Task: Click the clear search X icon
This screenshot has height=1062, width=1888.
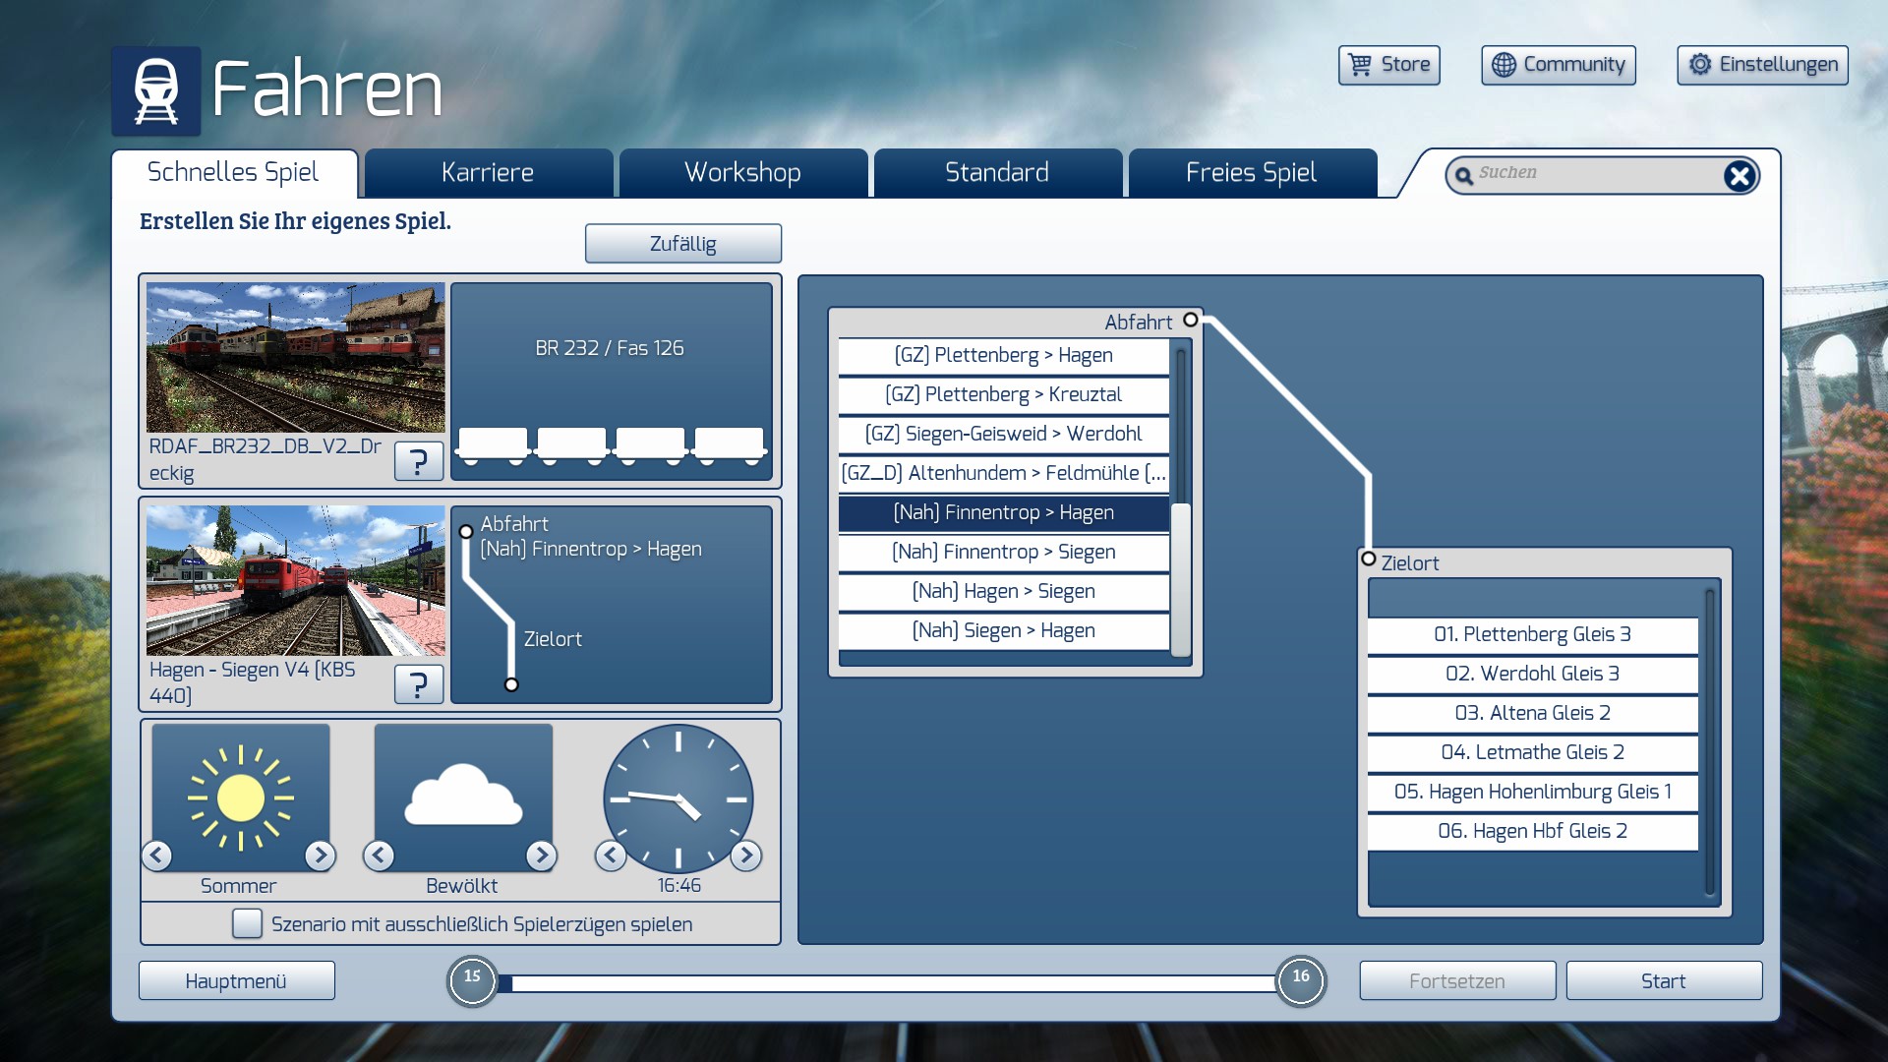Action: coord(1739,176)
